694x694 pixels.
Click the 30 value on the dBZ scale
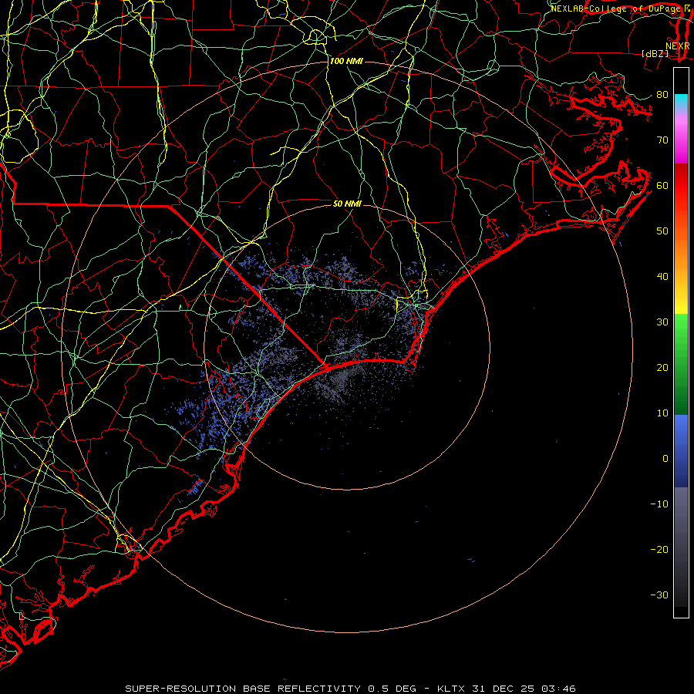pyautogui.click(x=662, y=322)
